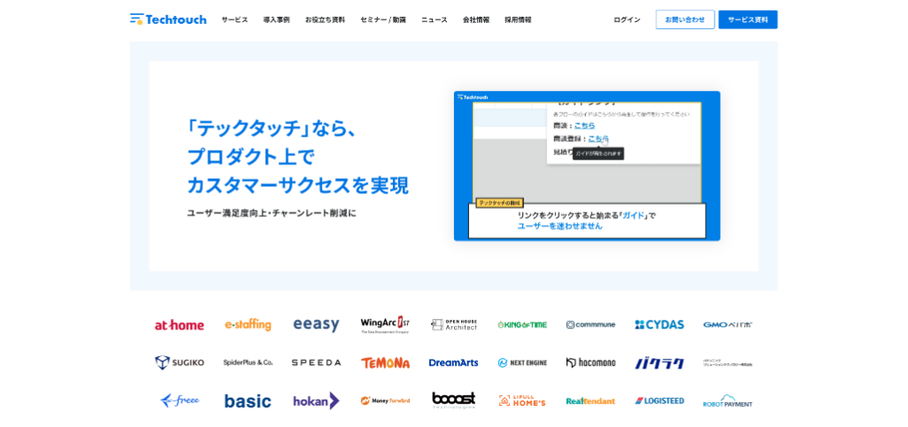Click the product demo screenshot thumbnail
Screen dimensions: 908x427
coord(587,166)
